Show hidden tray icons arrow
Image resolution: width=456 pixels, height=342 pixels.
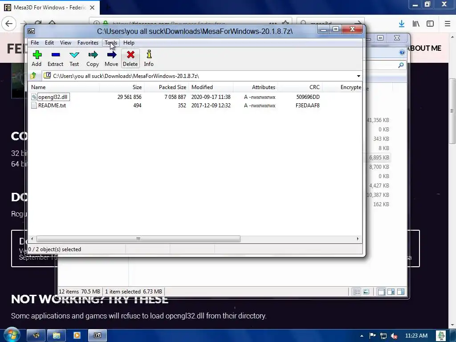[362, 336]
